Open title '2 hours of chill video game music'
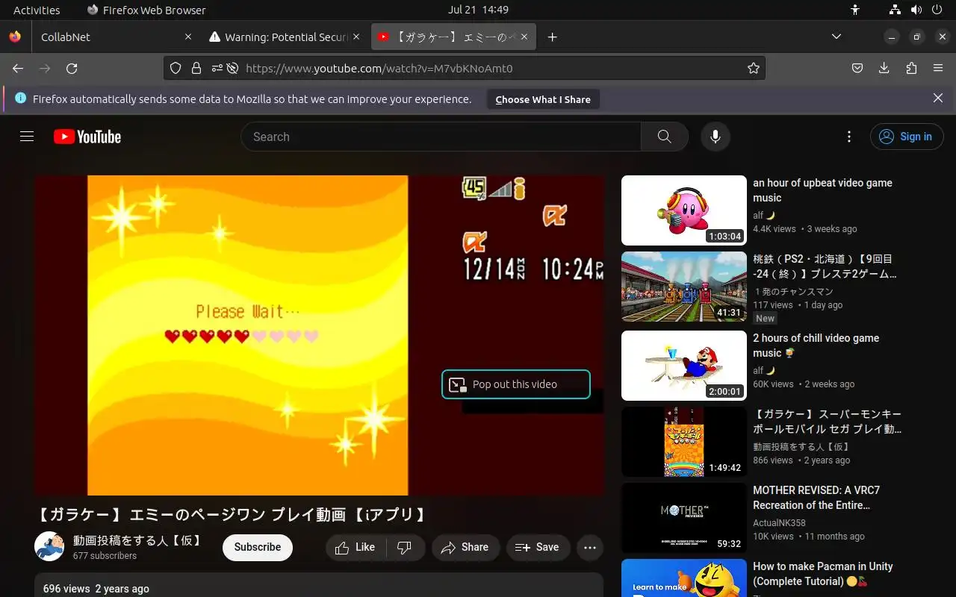956x597 pixels. click(x=816, y=346)
